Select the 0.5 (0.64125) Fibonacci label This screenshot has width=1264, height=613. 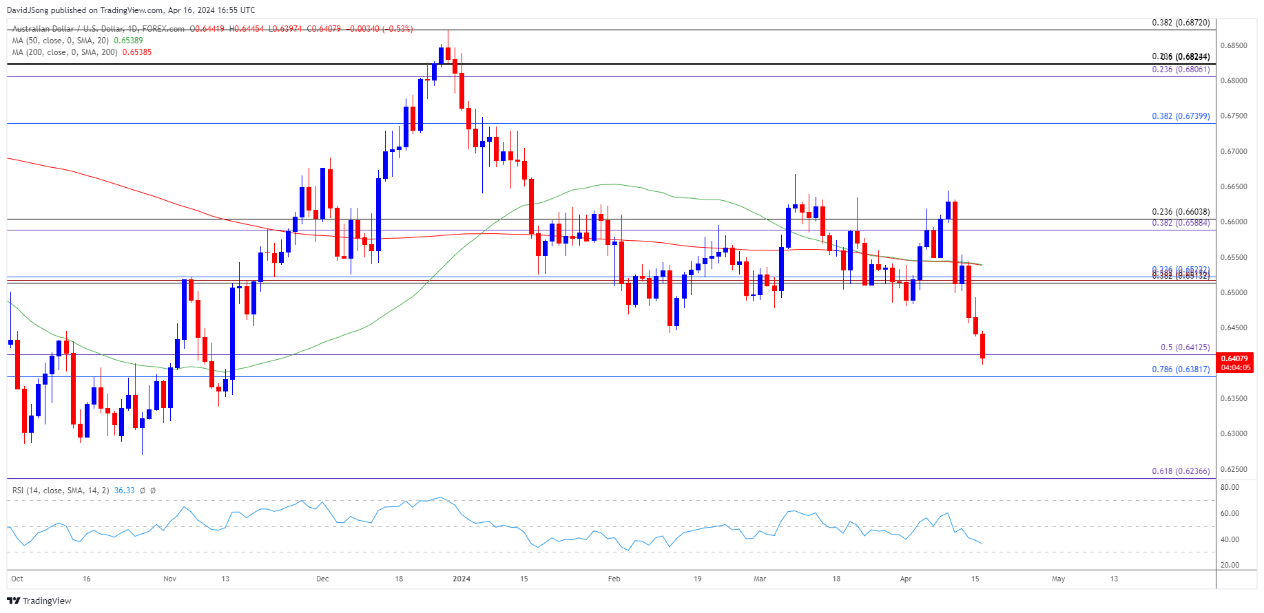(x=1185, y=347)
